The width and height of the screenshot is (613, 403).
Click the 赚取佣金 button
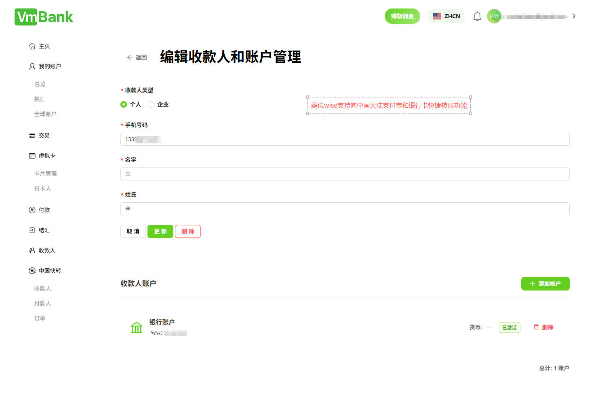click(402, 16)
